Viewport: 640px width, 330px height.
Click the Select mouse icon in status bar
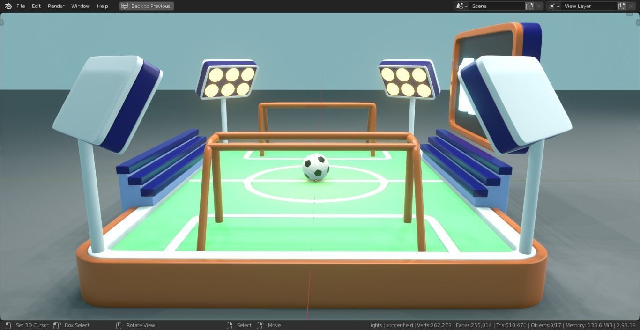coord(229,325)
